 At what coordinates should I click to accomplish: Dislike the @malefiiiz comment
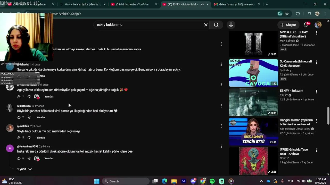[29, 137]
